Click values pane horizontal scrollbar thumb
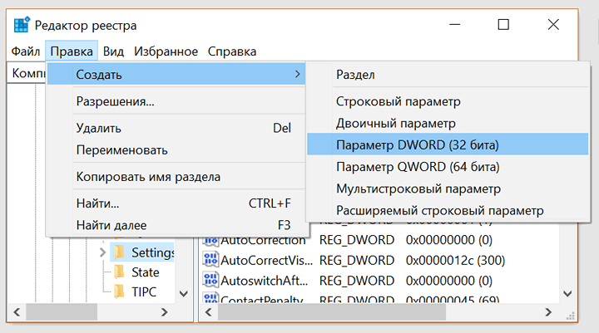 (332, 312)
